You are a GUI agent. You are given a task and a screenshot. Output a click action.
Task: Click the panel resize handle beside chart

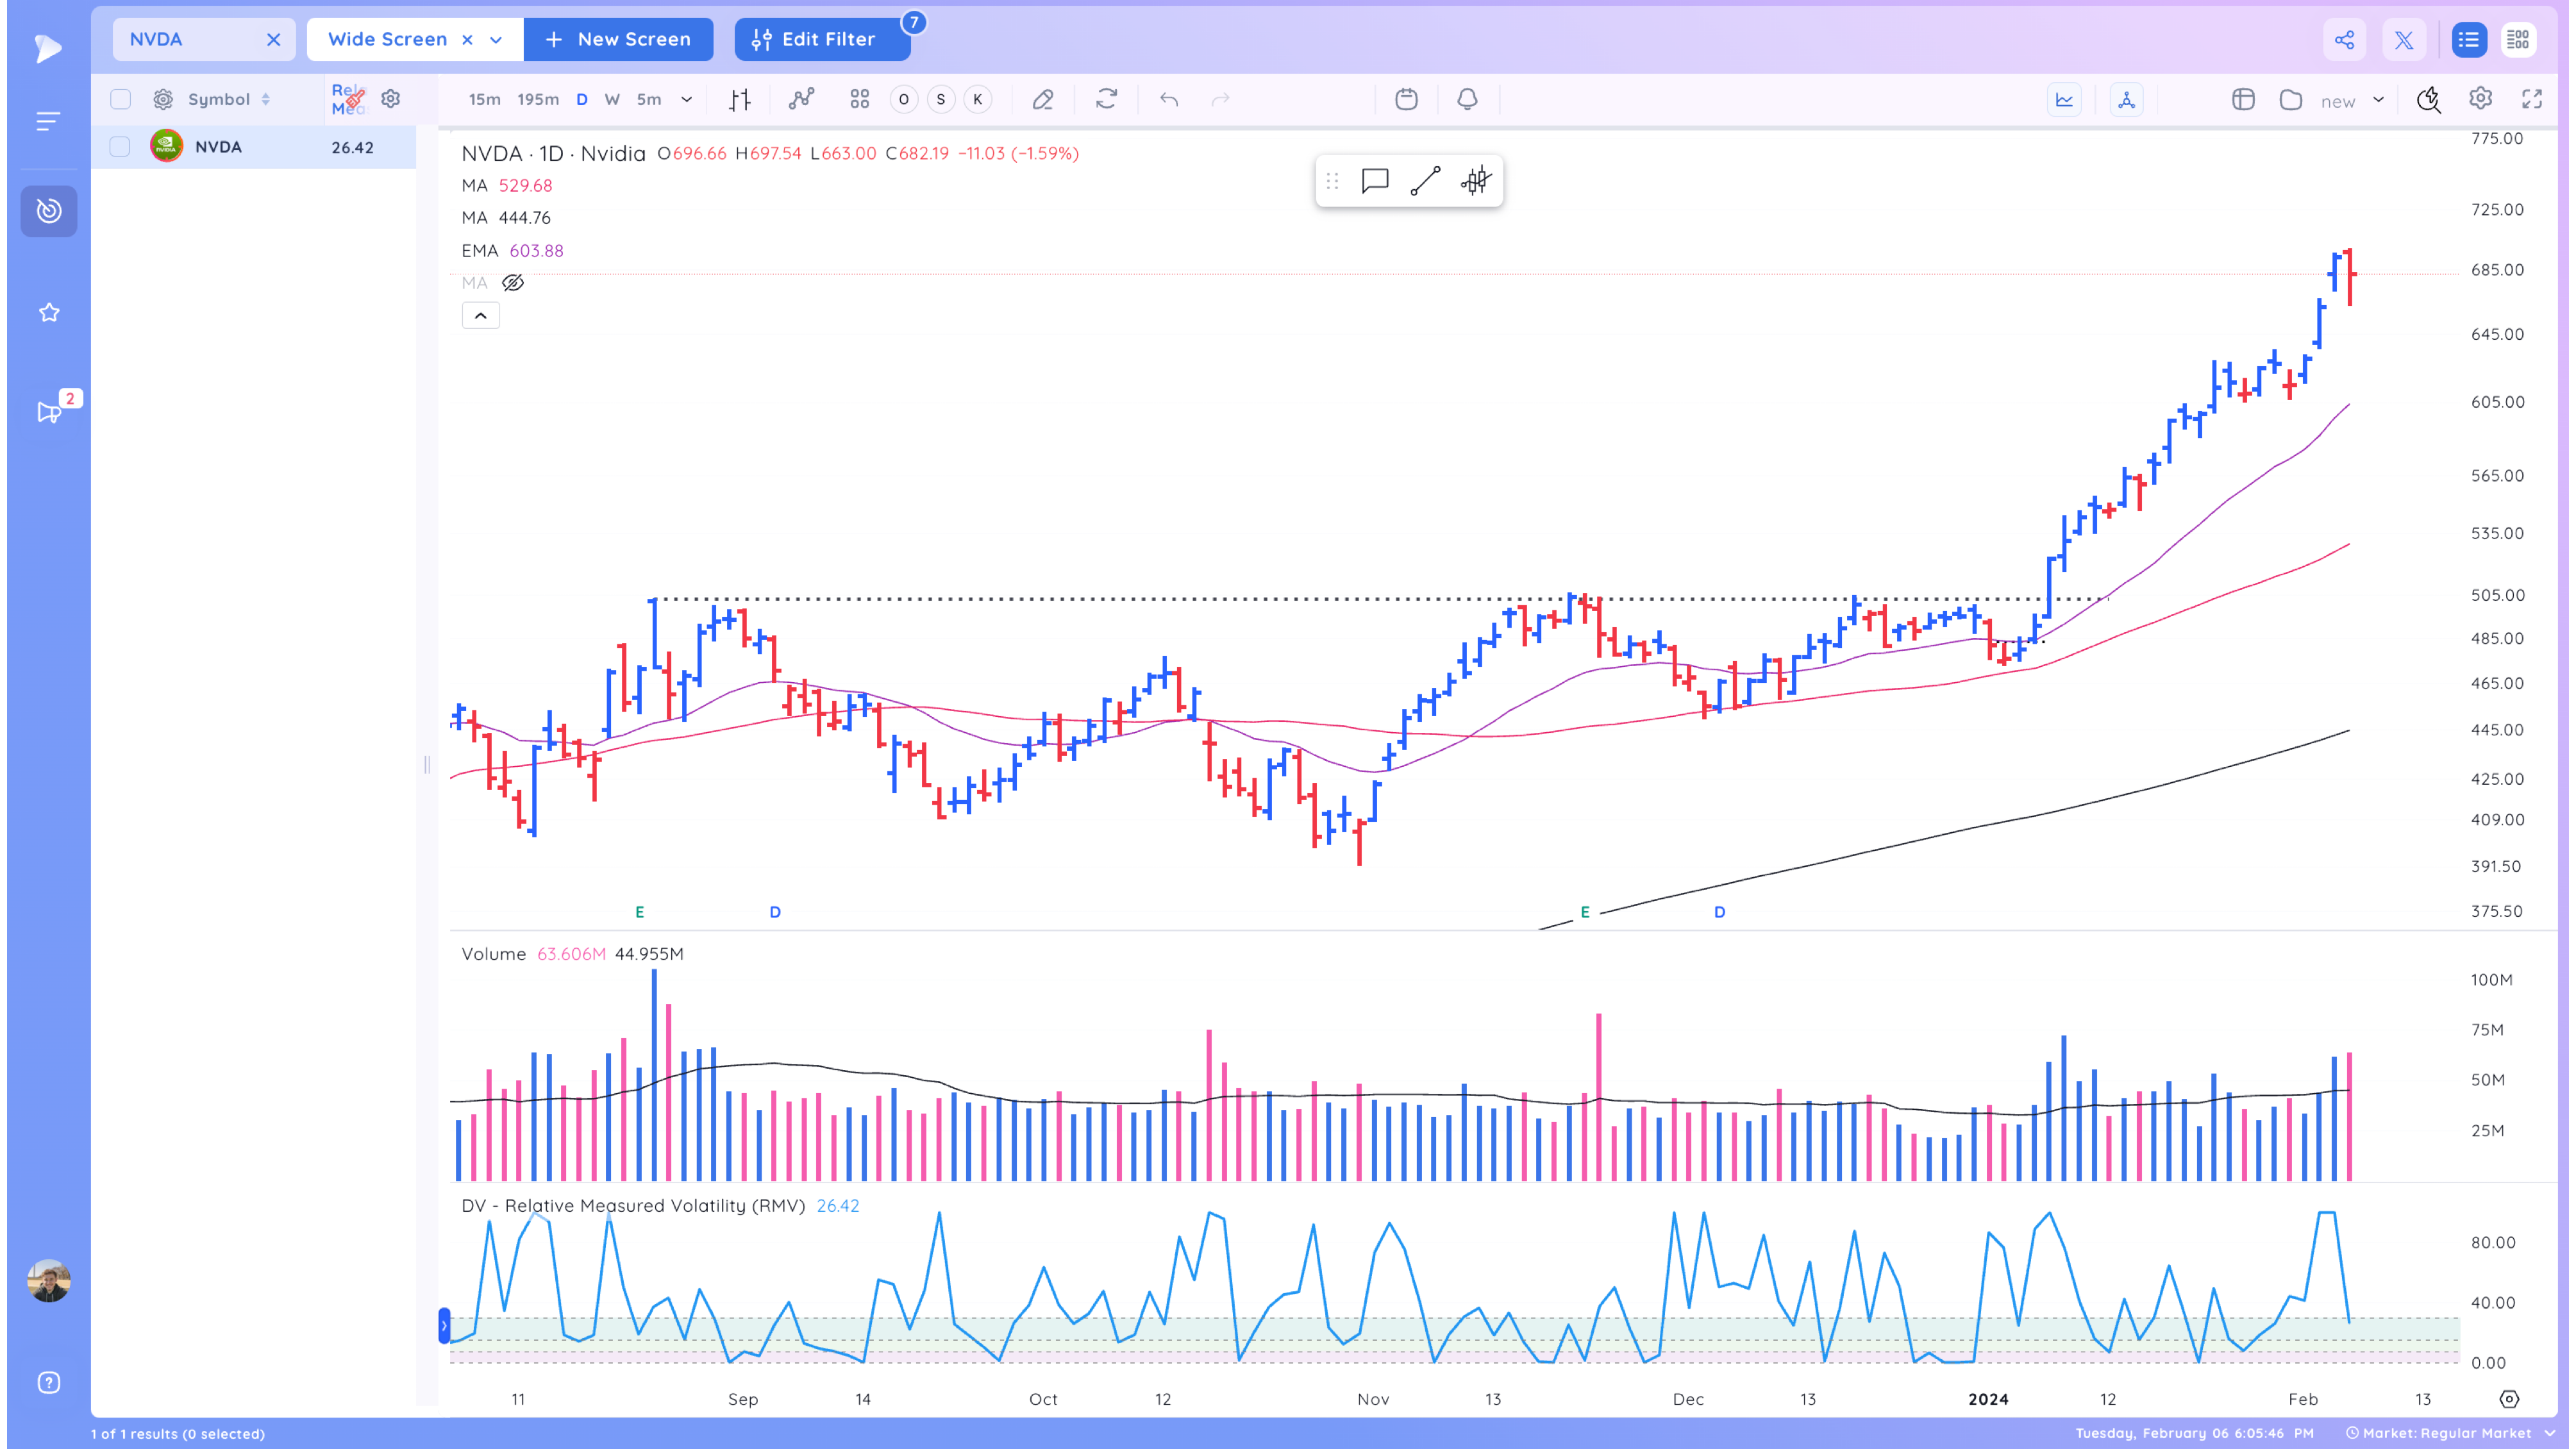pyautogui.click(x=427, y=765)
